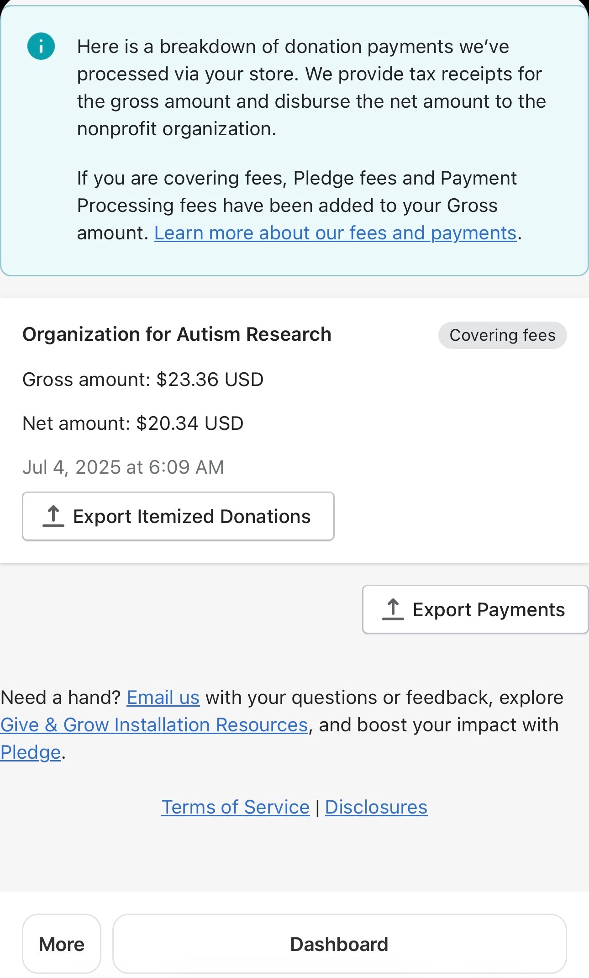589x978 pixels.
Task: Open the Terms of Service link
Action: pos(236,807)
